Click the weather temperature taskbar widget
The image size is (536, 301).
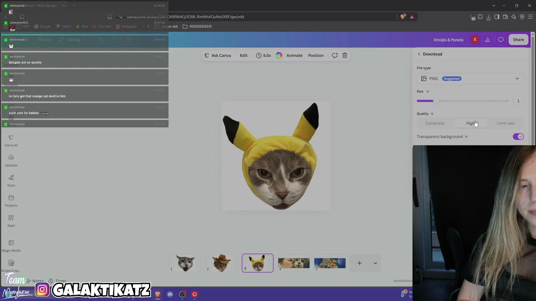[407, 294]
